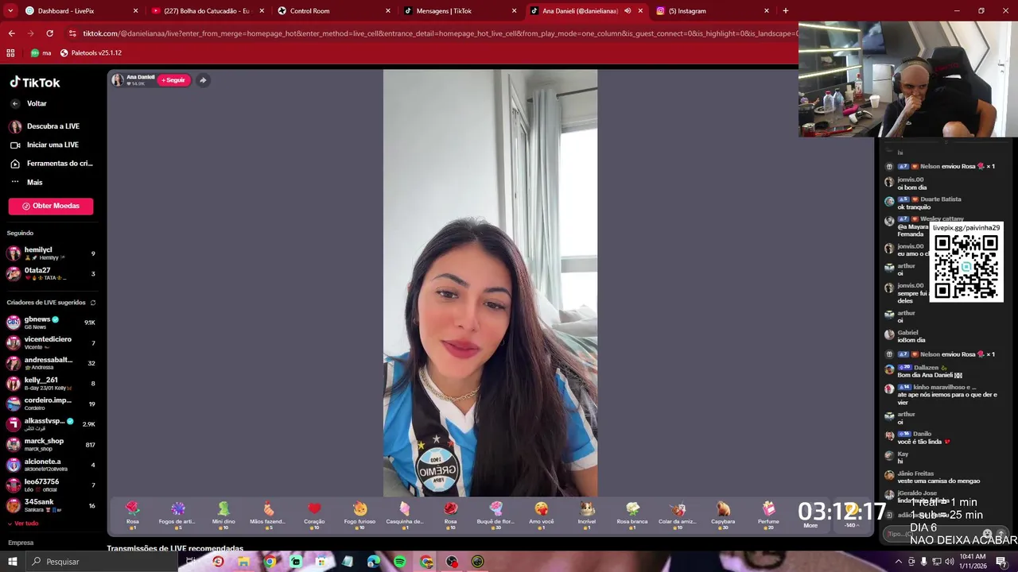
Task: Click the live video player
Action: (490, 283)
